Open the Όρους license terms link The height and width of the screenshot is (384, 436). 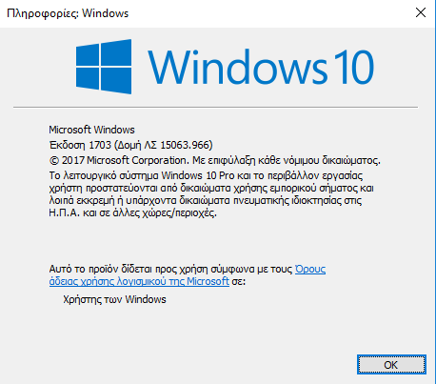310,269
